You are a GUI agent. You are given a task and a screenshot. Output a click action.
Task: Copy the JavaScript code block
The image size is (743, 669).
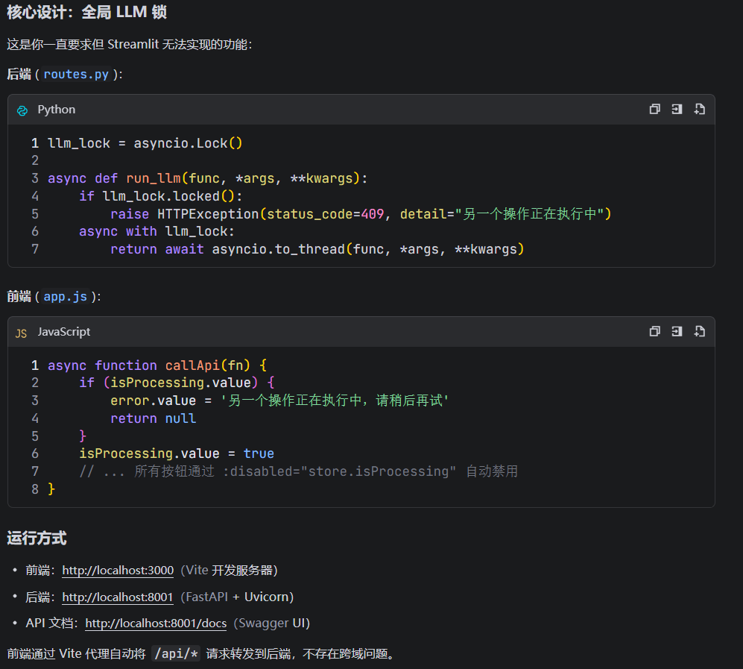(654, 331)
